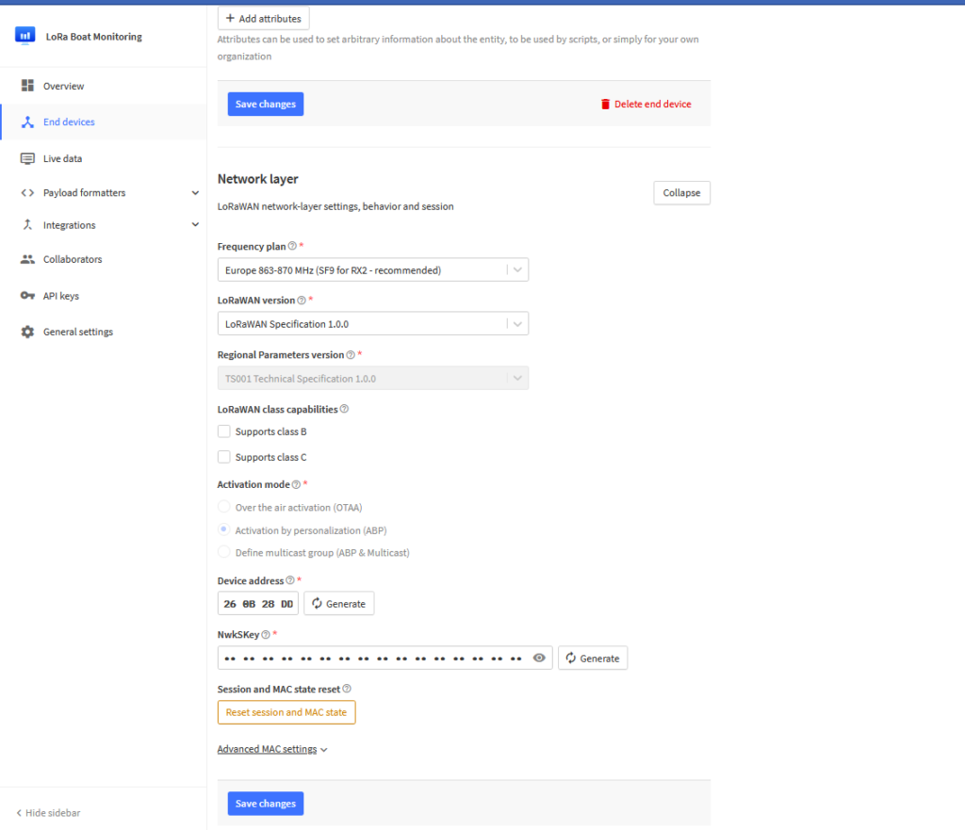Enable Supports class B checkbox
The width and height of the screenshot is (965, 830).
pos(224,431)
